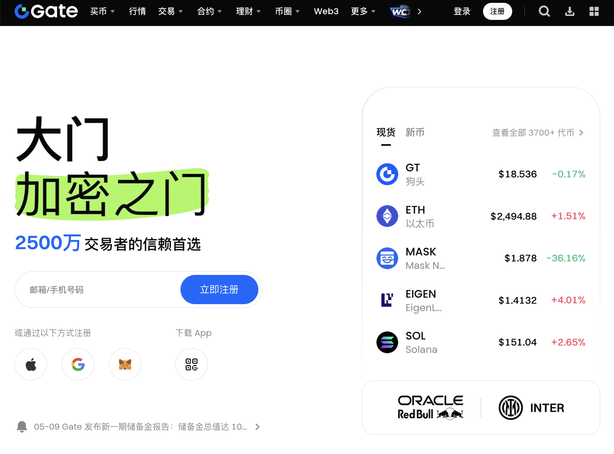Click the chevron next to WCT badge
Viewport: 614px width, 454px height.
tap(419, 11)
